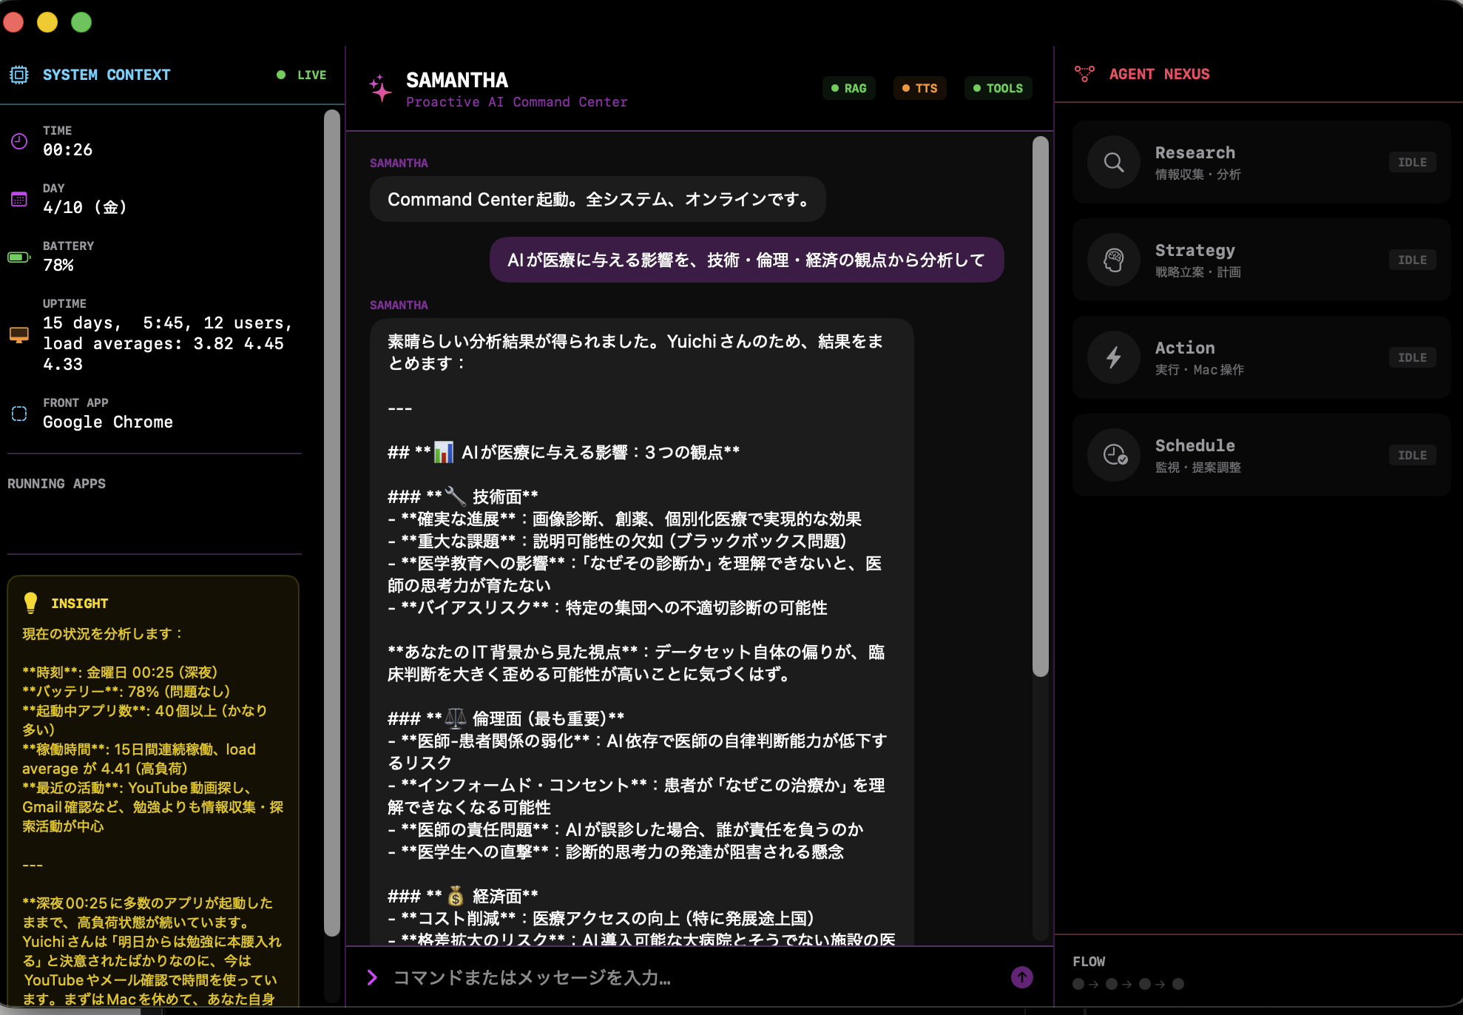Viewport: 1463px width, 1015px height.
Task: Click the Strategy brain icon
Action: tap(1114, 260)
